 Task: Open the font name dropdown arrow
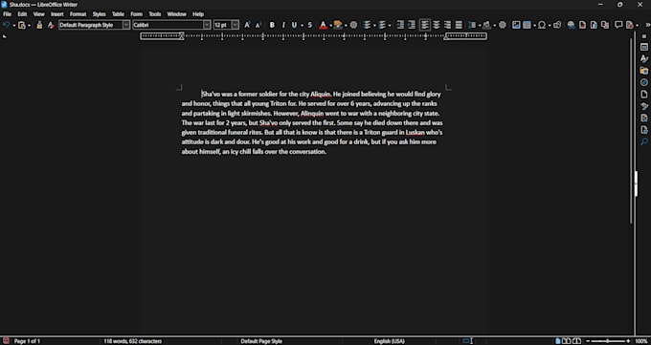(207, 25)
